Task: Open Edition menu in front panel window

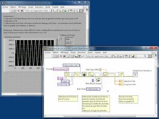Action: click(13, 7)
